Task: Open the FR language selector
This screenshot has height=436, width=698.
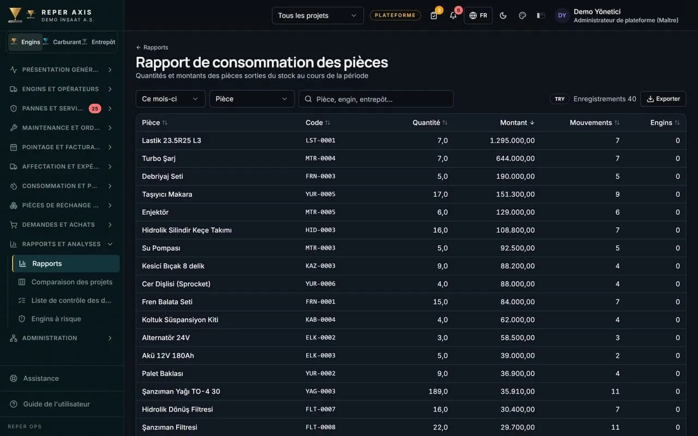Action: [x=478, y=15]
